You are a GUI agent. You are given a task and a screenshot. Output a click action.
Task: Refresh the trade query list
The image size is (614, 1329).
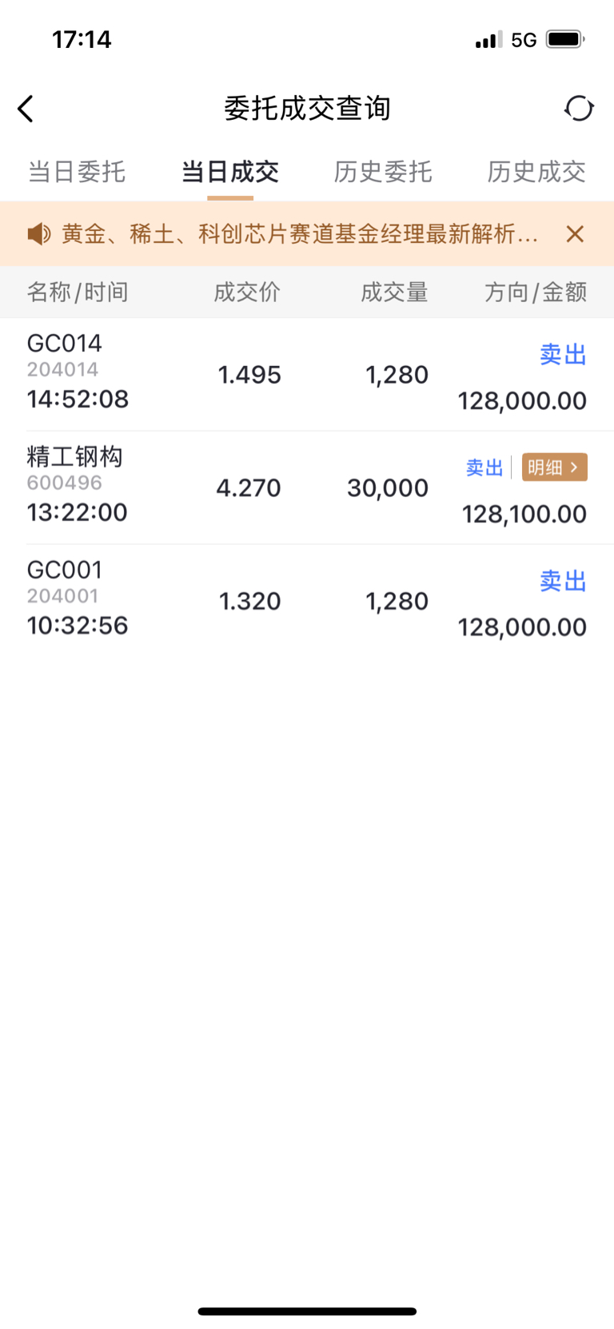(x=579, y=109)
